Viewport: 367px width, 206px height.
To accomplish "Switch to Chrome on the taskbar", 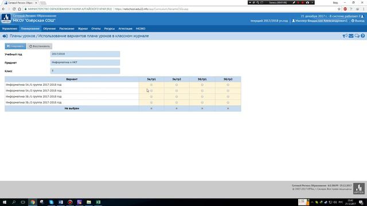I will click(33, 202).
